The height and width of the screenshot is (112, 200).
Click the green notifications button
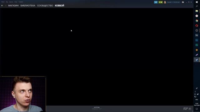pos(161,2)
